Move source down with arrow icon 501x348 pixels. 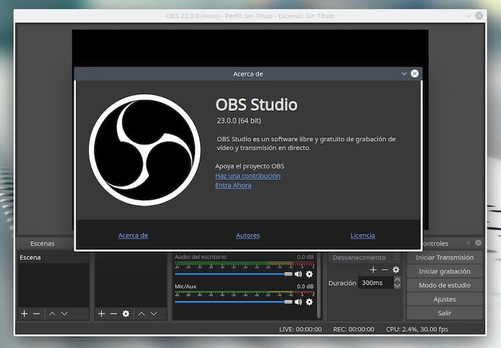pos(154,314)
